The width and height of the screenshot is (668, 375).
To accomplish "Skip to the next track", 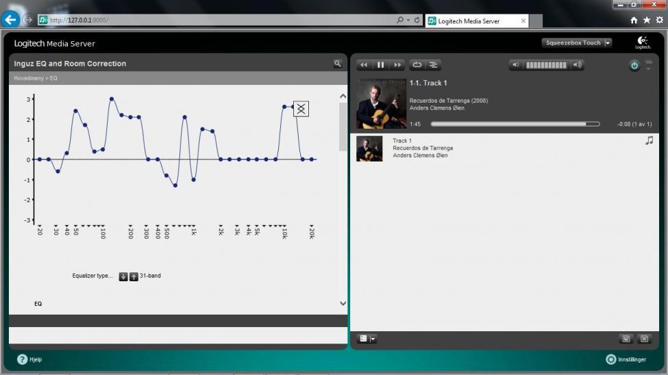I will 397,65.
